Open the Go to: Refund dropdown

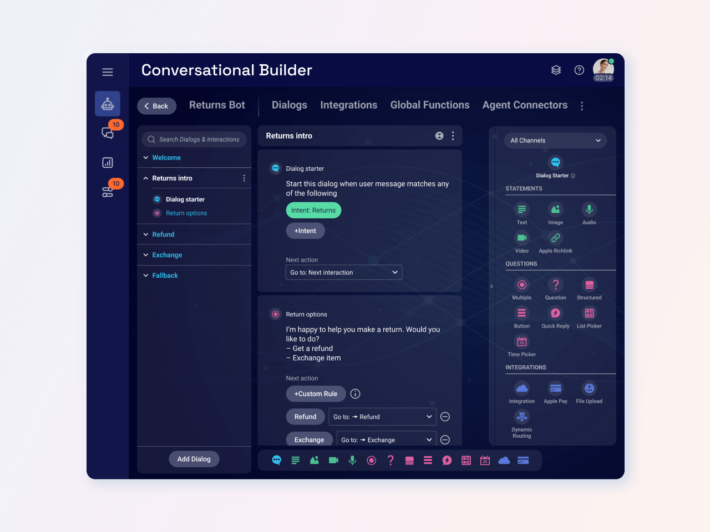[x=382, y=417]
